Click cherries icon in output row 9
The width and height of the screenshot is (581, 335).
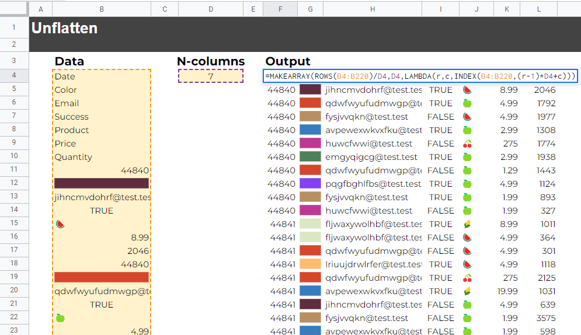467,144
